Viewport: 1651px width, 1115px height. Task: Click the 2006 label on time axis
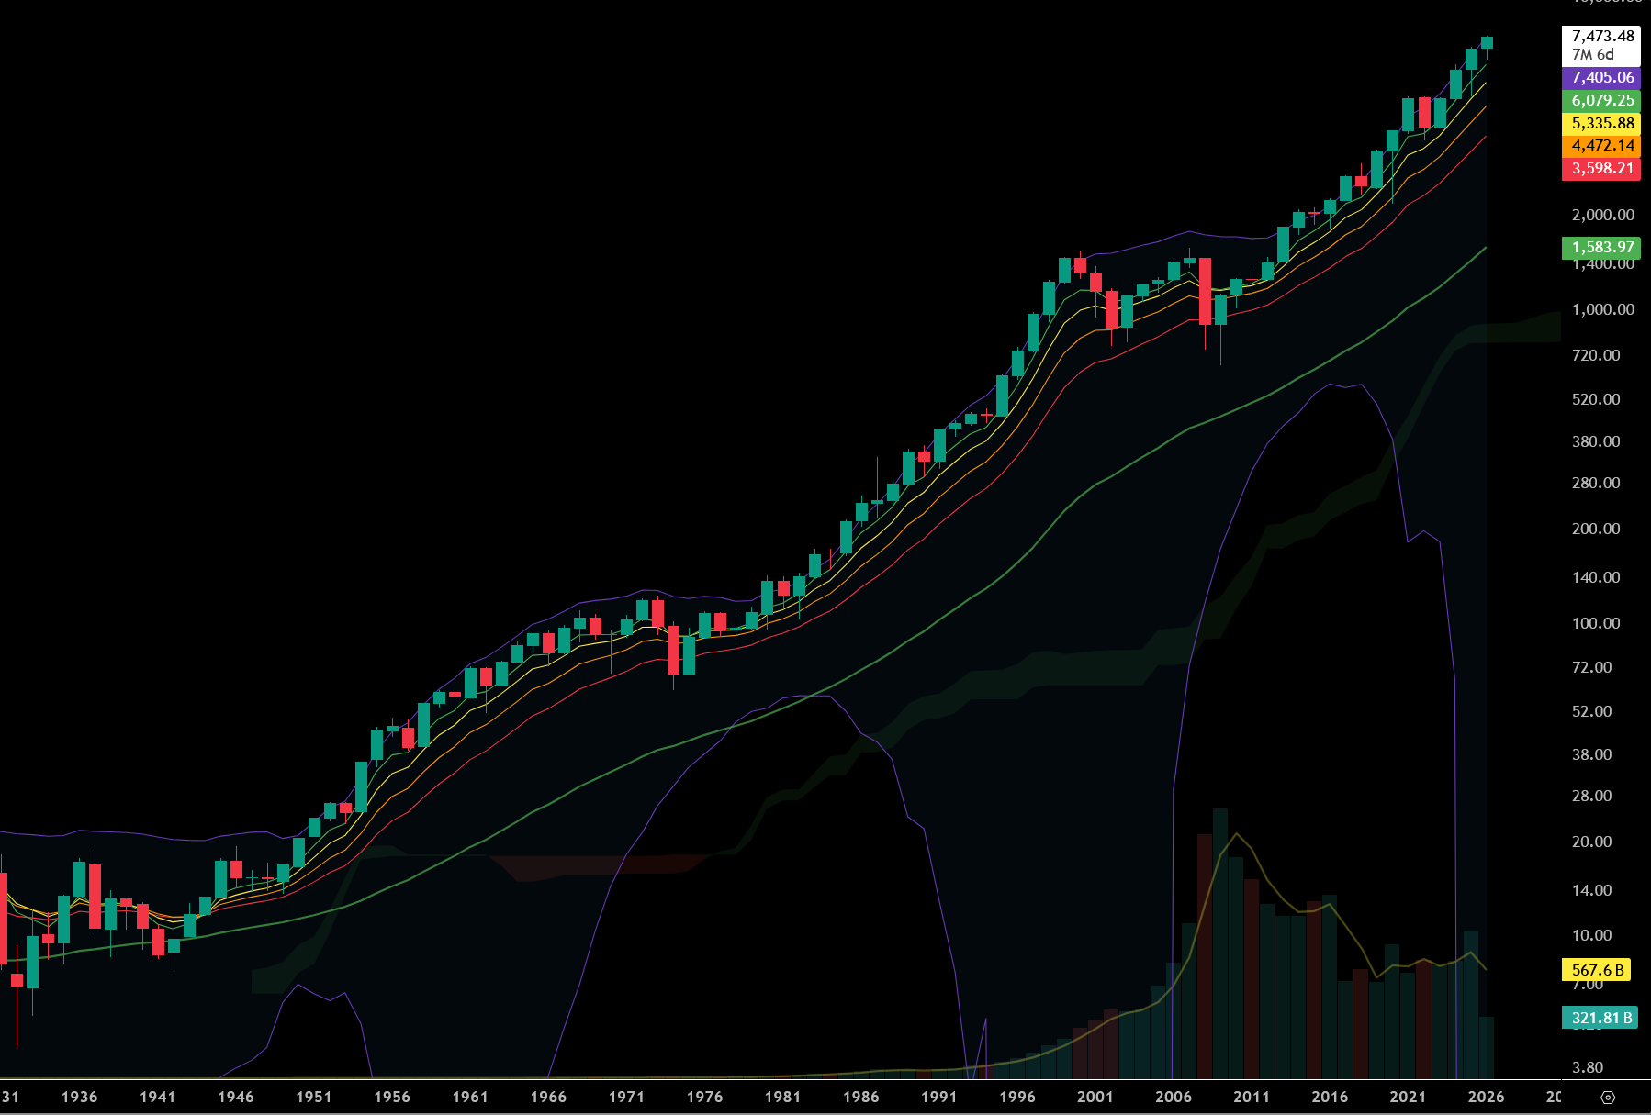[1174, 1097]
